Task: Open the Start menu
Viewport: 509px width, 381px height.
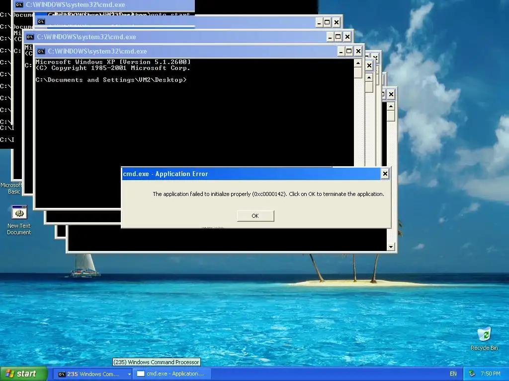Action: 24,374
